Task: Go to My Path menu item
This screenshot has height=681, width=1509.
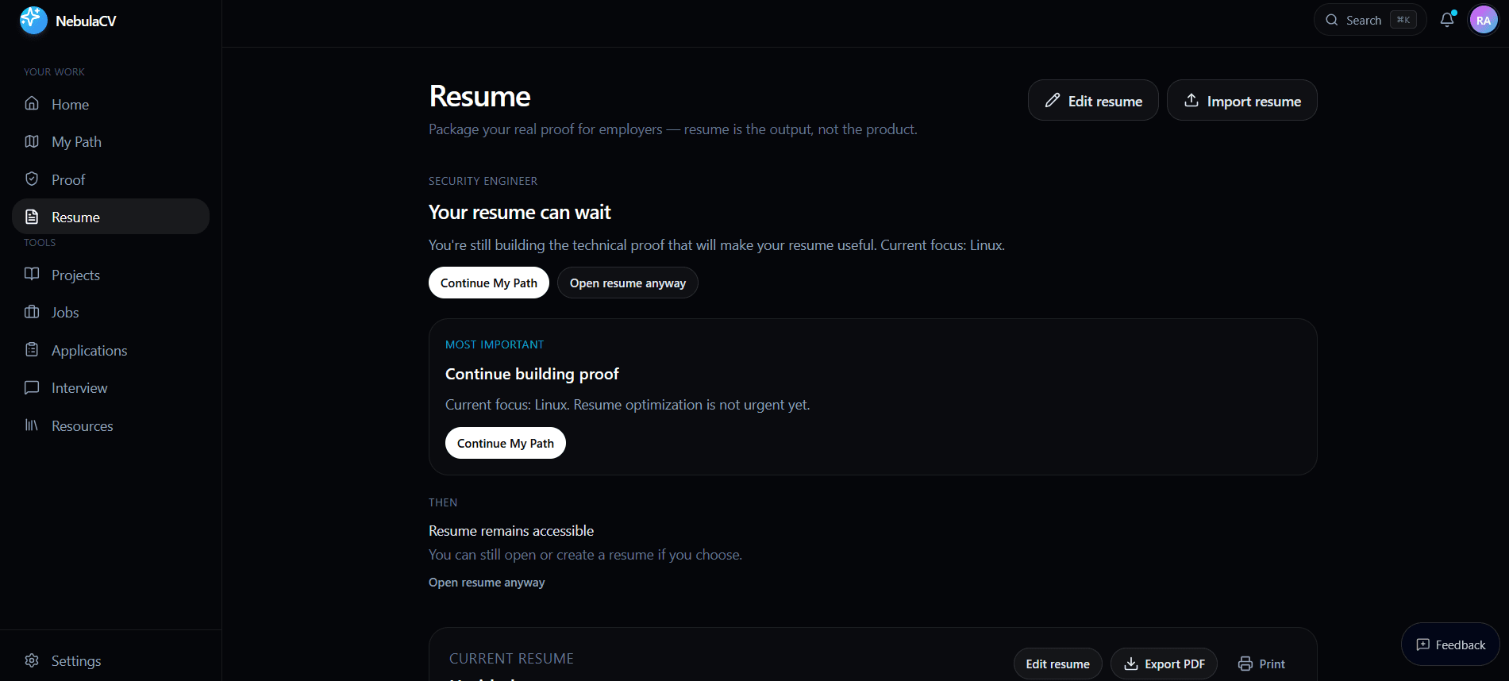Action: (x=110, y=141)
